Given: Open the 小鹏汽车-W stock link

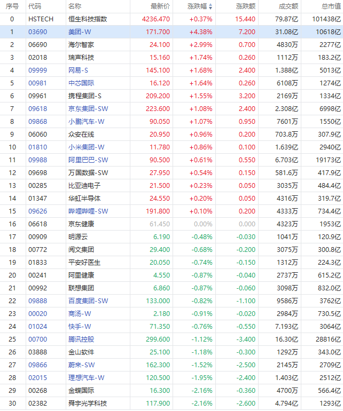Looking at the screenshot, I should tap(87, 122).
